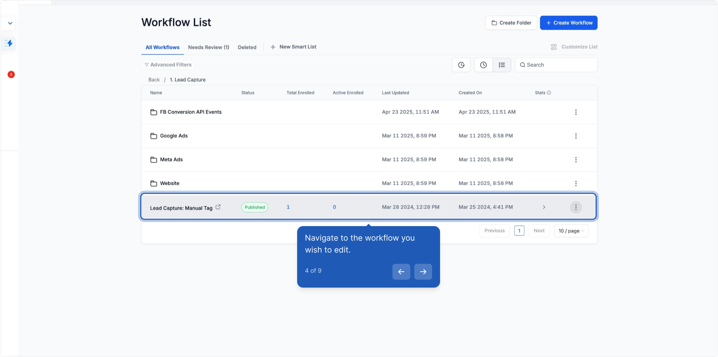Screen dimensions: 718x357
Task: Click the Google Ads folder icon
Action: [154, 136]
